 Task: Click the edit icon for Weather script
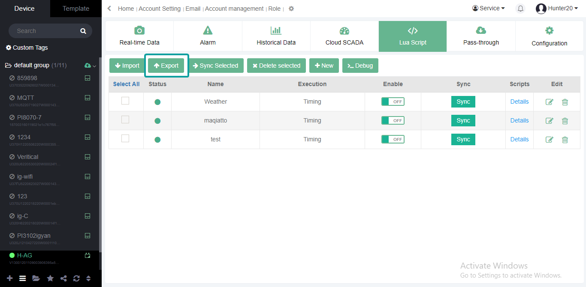(x=549, y=102)
